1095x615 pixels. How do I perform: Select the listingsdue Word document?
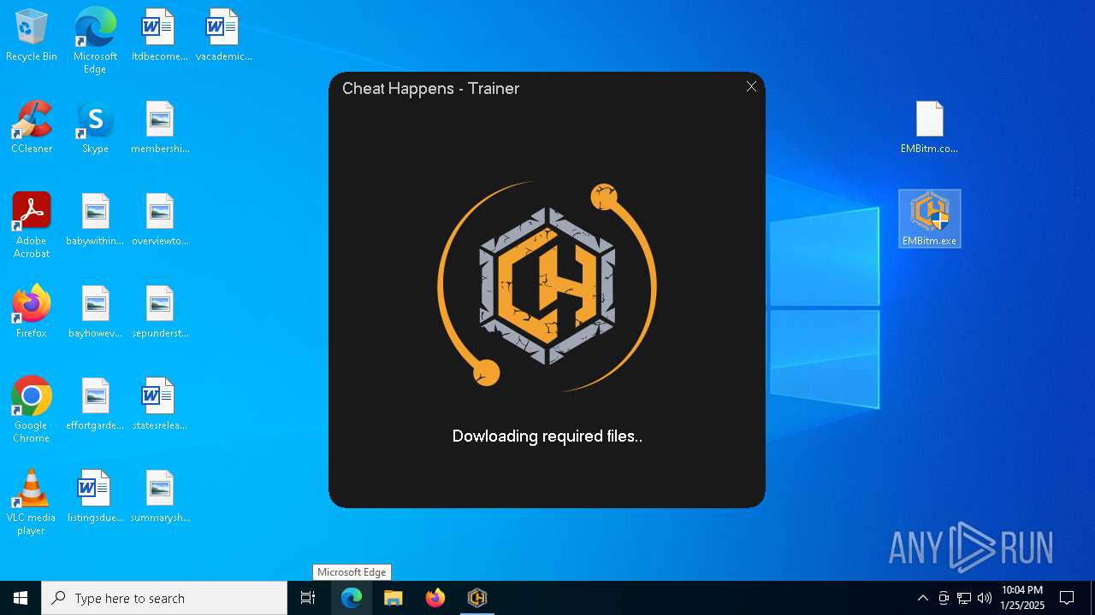click(x=95, y=497)
